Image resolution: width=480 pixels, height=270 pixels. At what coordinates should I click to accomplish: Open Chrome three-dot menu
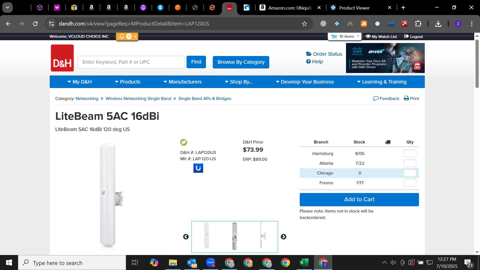coord(472,24)
